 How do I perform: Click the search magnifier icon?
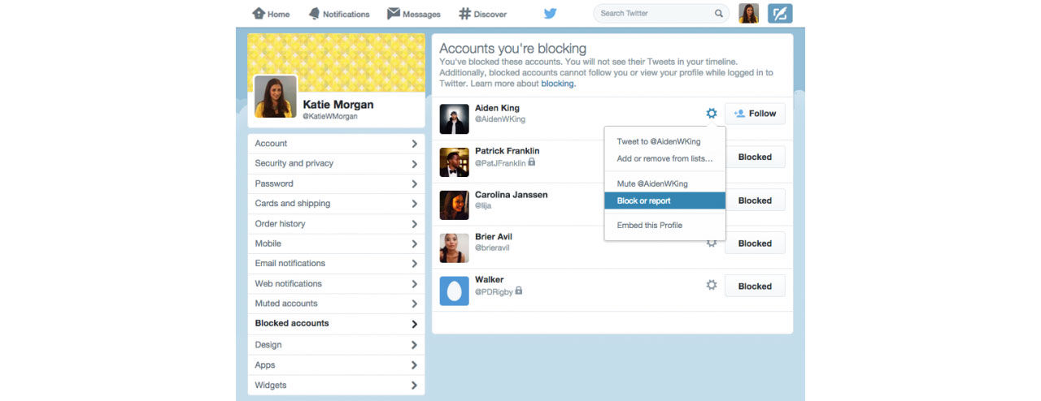click(x=719, y=13)
